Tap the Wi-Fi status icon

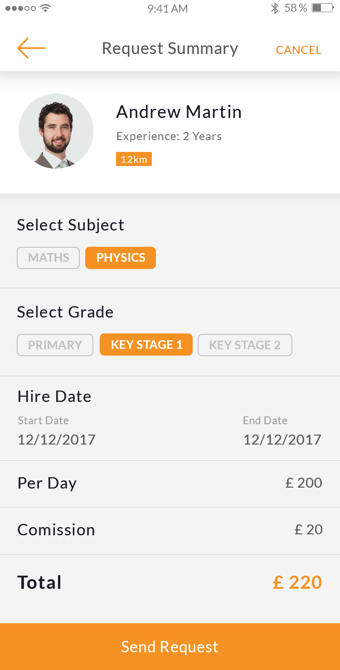pyautogui.click(x=45, y=8)
